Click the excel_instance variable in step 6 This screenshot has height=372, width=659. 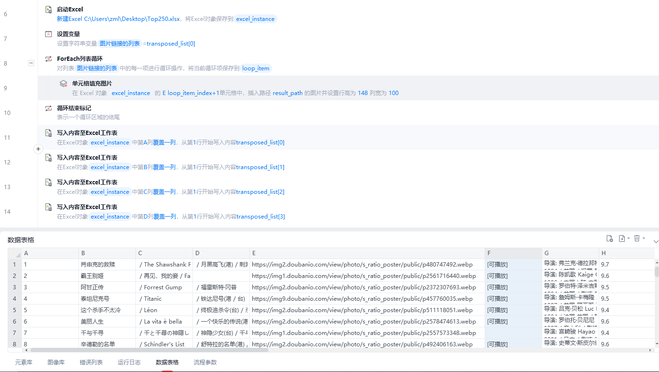pyautogui.click(x=256, y=19)
